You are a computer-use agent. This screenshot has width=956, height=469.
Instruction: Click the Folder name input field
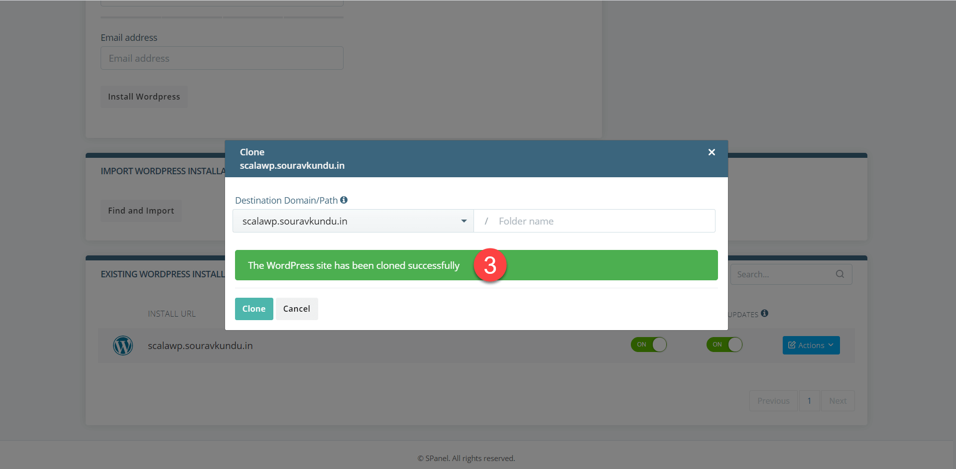595,221
